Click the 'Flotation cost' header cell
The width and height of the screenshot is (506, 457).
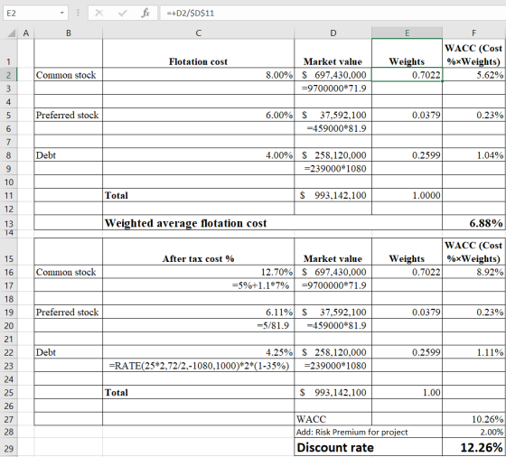coord(198,53)
